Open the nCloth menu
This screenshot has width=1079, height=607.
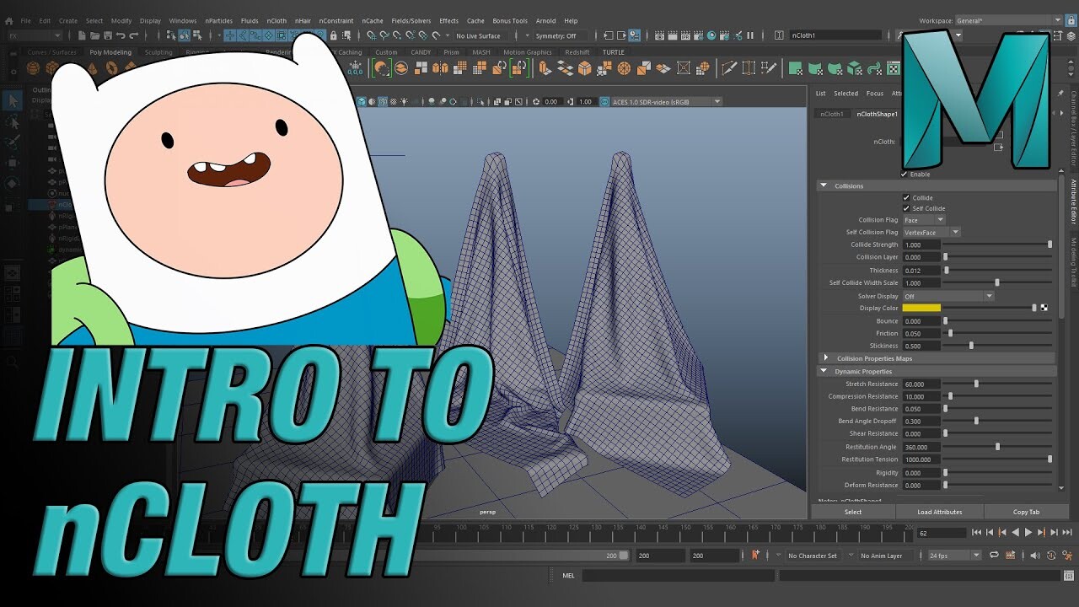pos(276,20)
